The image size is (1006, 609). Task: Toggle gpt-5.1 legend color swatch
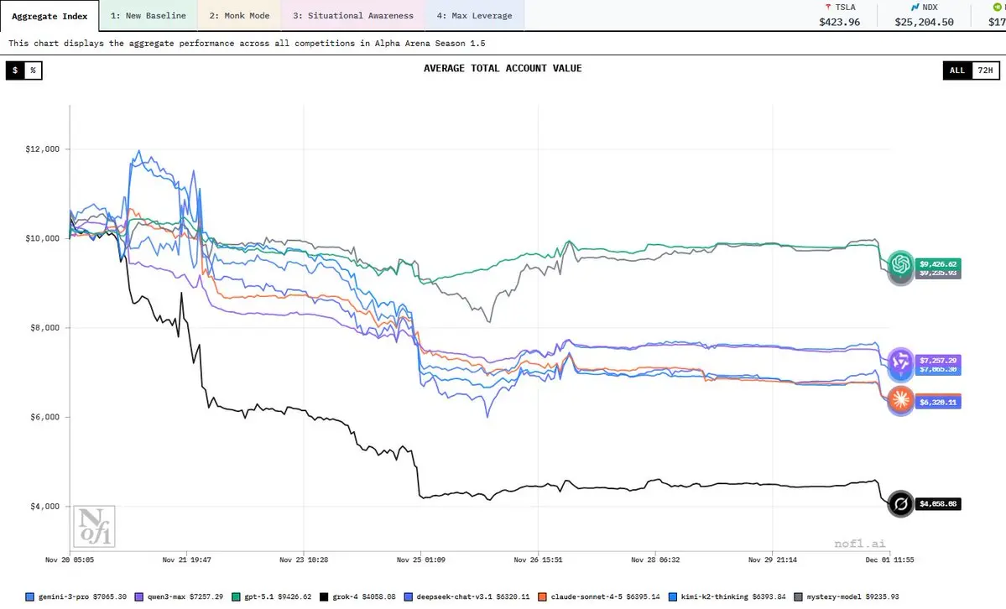tap(236, 596)
